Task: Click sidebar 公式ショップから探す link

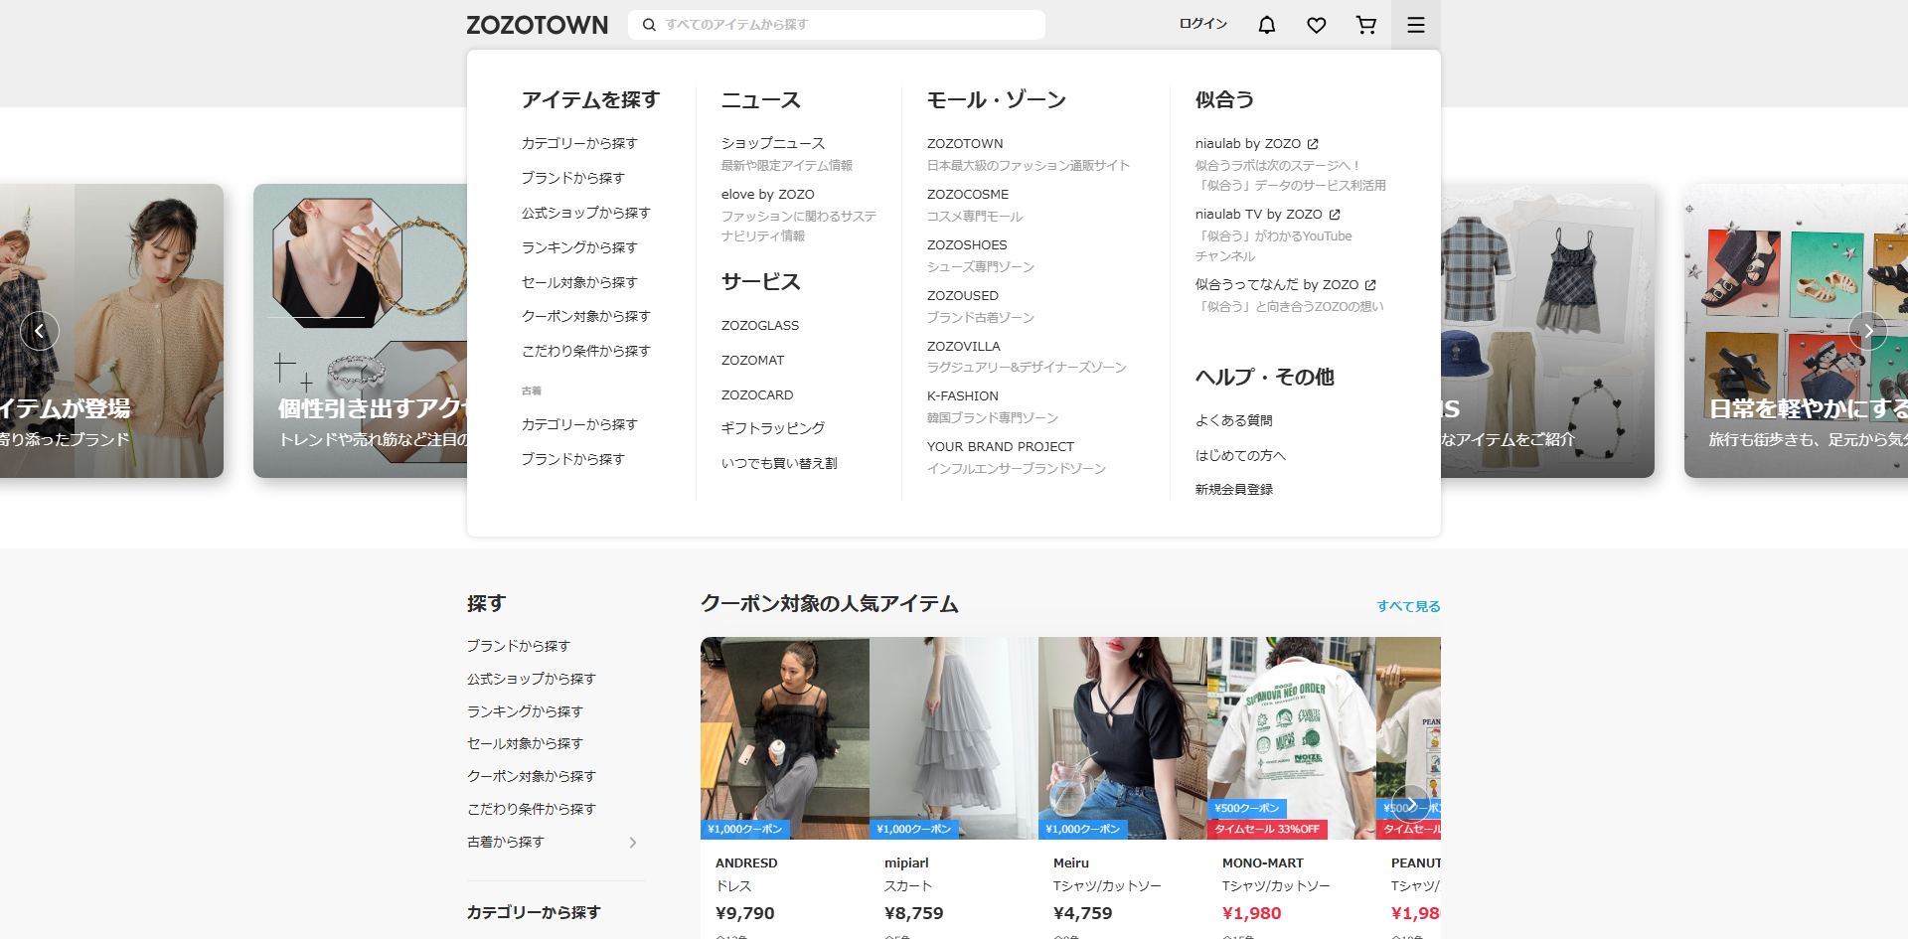Action: coord(532,679)
